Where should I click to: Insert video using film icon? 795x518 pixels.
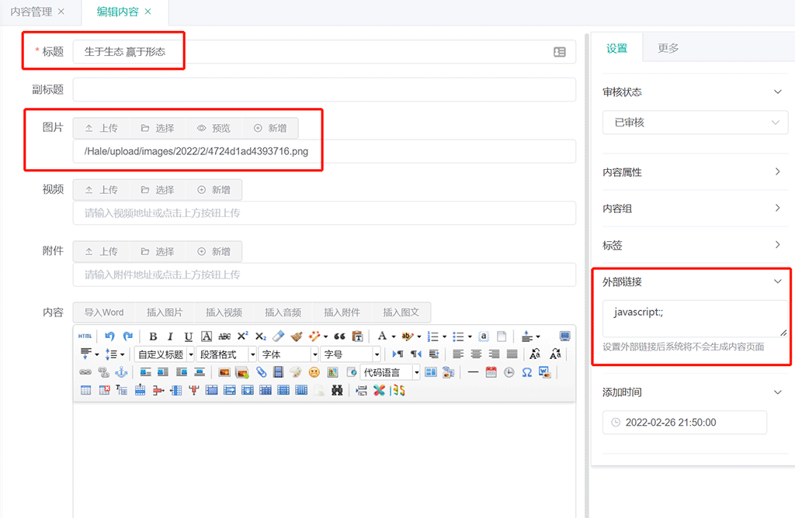click(278, 373)
